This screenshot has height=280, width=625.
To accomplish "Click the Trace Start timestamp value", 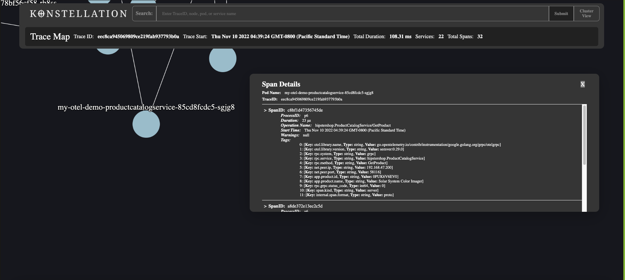I will (x=280, y=37).
